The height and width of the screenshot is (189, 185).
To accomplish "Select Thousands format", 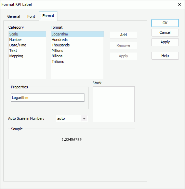I will (x=77, y=45).
